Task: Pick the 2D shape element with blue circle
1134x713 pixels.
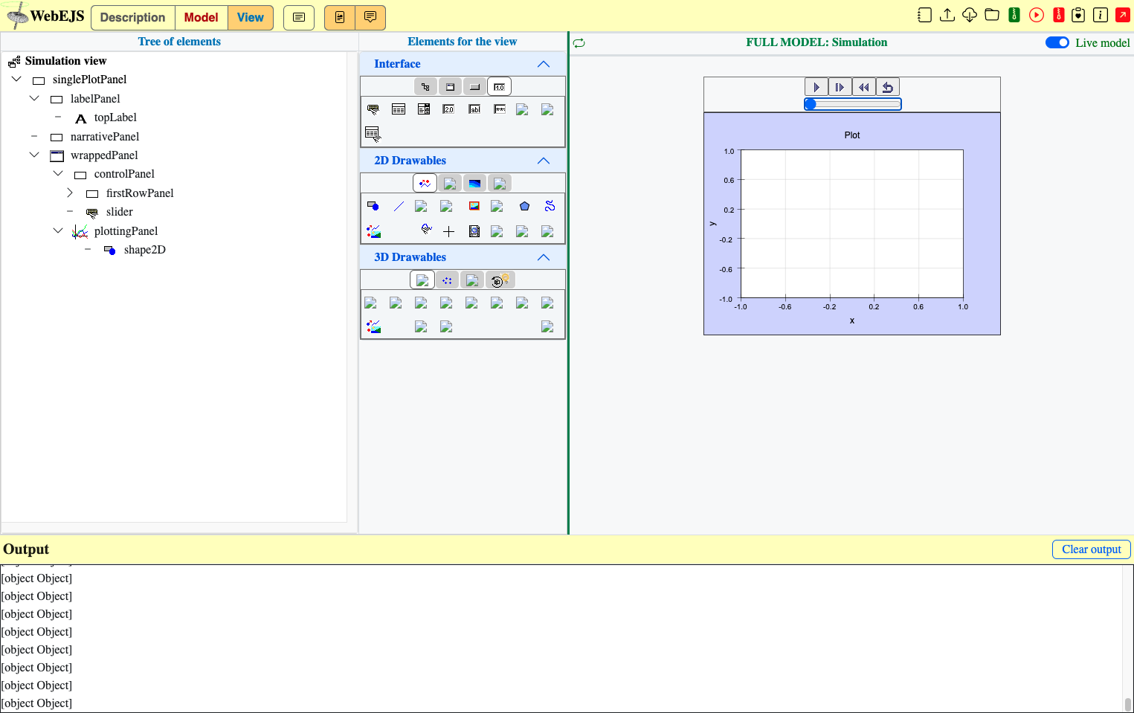Action: (373, 206)
